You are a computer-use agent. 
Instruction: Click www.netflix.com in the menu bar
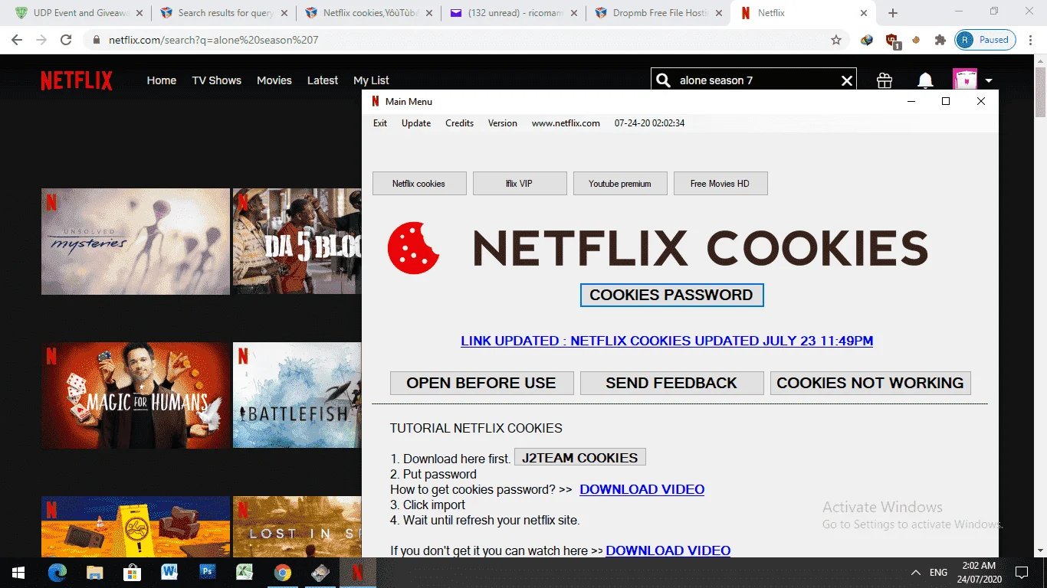[x=566, y=123]
